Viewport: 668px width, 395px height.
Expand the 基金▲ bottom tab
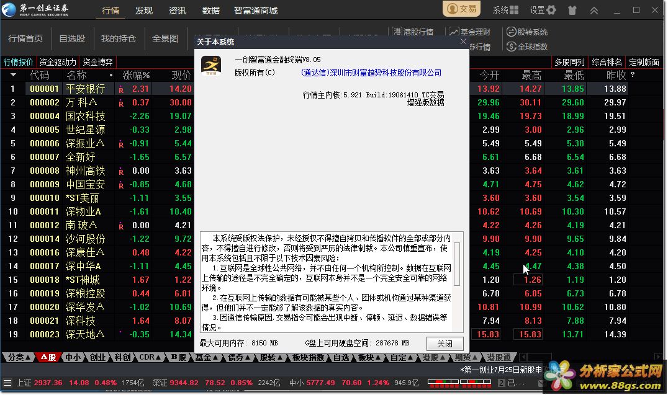tap(207, 357)
